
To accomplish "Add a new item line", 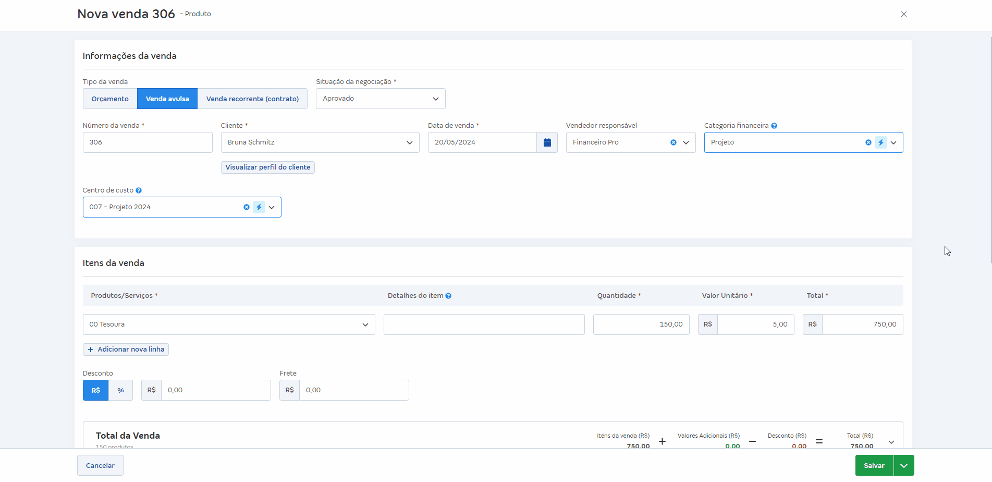I will click(x=126, y=350).
